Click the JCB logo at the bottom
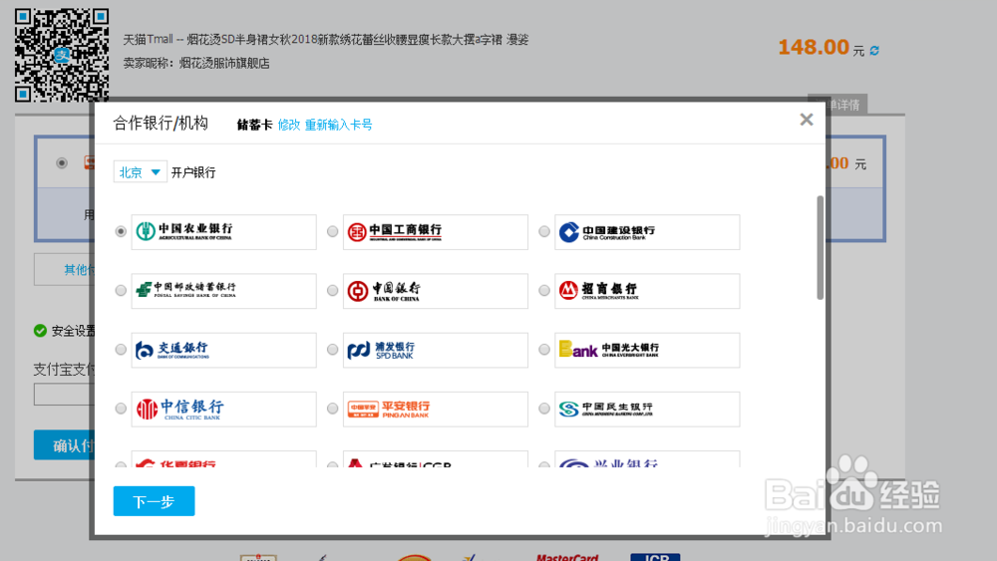The width and height of the screenshot is (997, 561). (656, 557)
